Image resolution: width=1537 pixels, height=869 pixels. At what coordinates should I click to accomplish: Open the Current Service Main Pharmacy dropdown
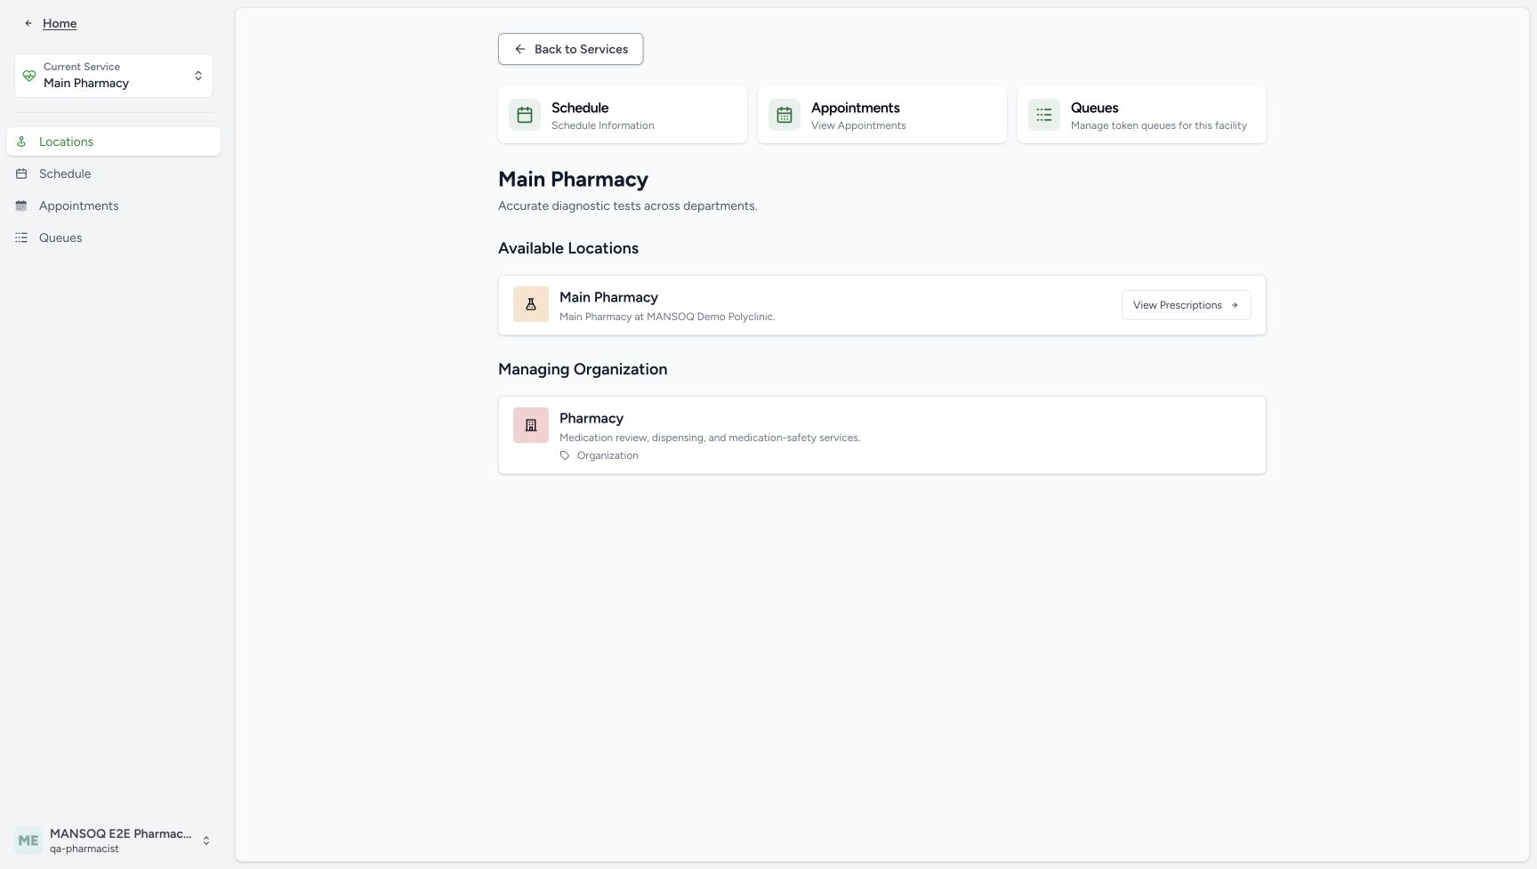(114, 76)
